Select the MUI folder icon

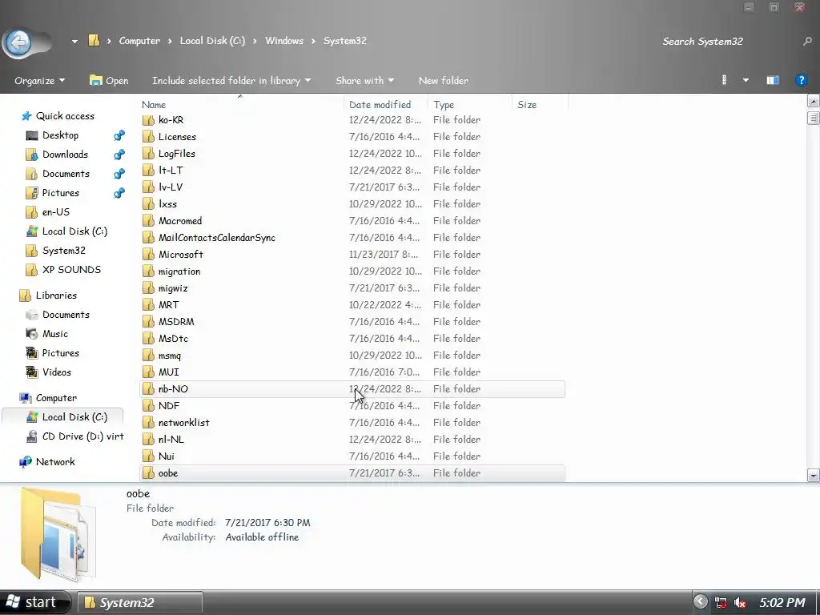(x=148, y=372)
